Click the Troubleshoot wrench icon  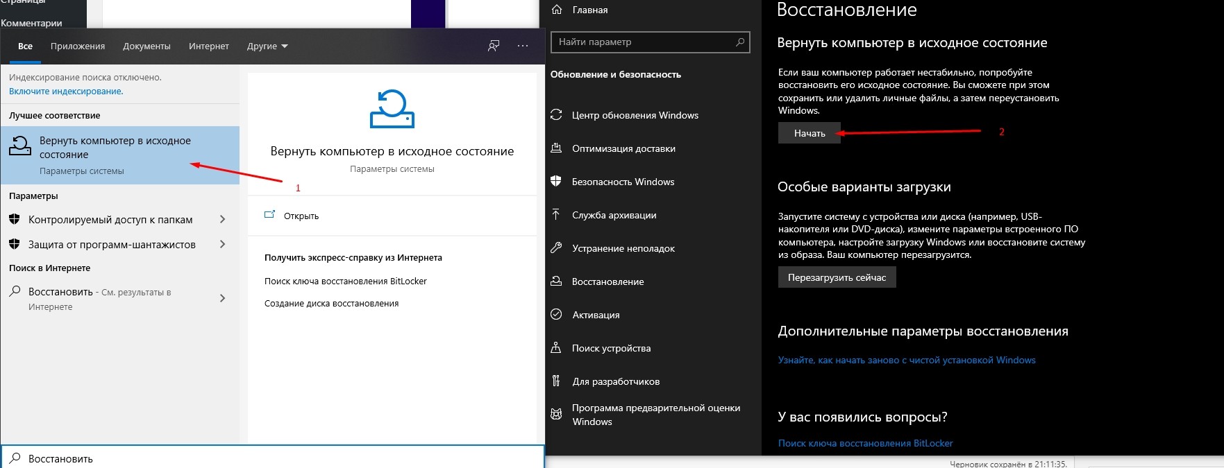click(556, 248)
